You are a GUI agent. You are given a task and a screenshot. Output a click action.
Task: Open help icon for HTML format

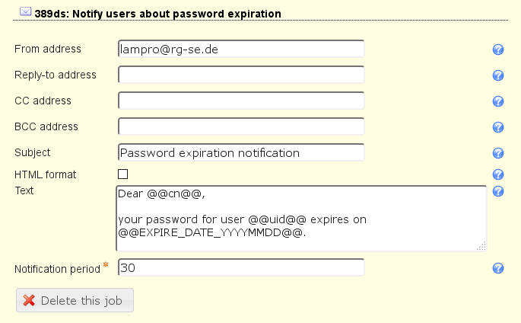pyautogui.click(x=499, y=174)
